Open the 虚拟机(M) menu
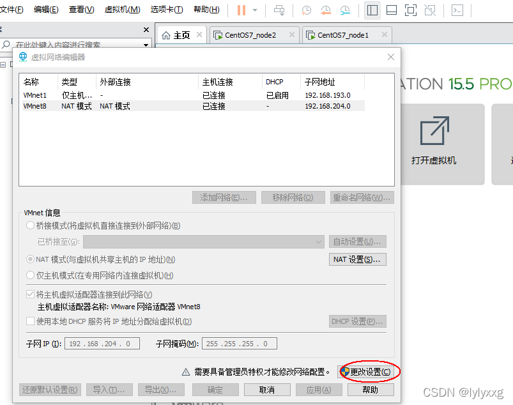 123,10
